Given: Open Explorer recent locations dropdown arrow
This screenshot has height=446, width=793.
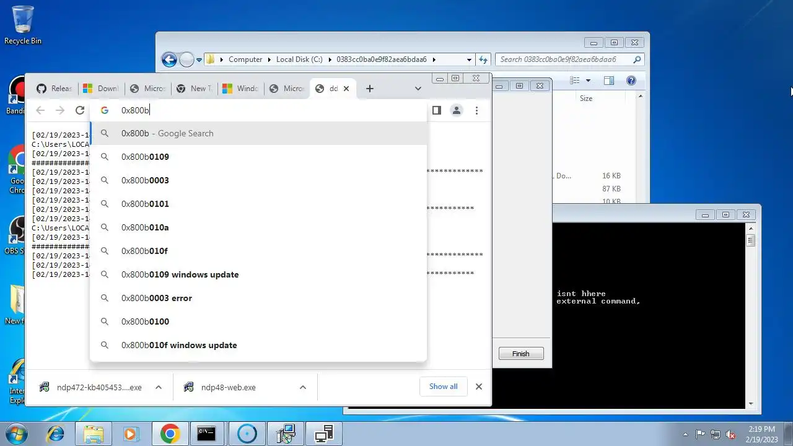Looking at the screenshot, I should coord(199,60).
